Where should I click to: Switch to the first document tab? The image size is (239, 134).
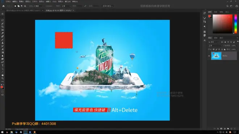(x=24, y=10)
